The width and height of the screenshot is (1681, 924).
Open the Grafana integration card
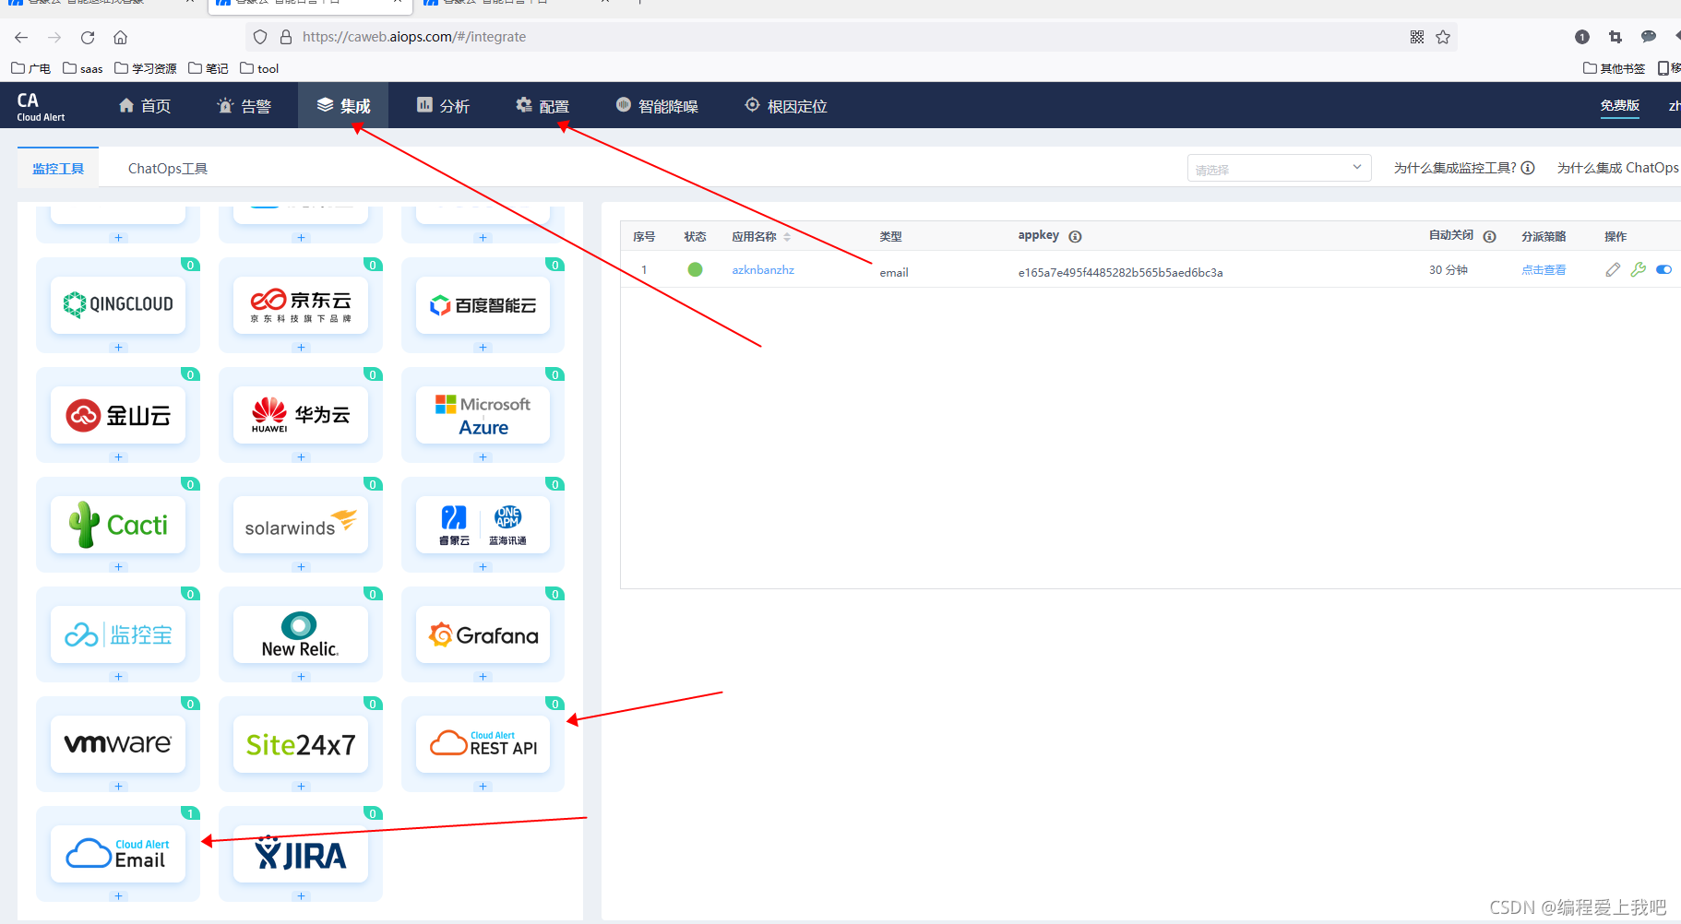tap(483, 634)
